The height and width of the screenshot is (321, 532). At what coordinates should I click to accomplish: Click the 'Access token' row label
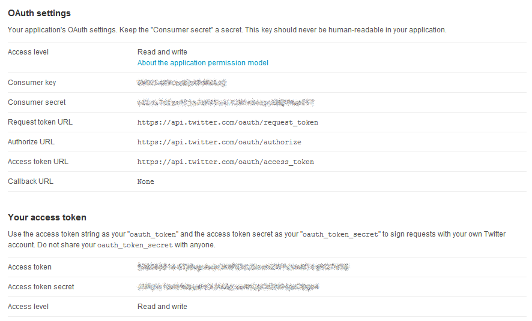click(29, 267)
